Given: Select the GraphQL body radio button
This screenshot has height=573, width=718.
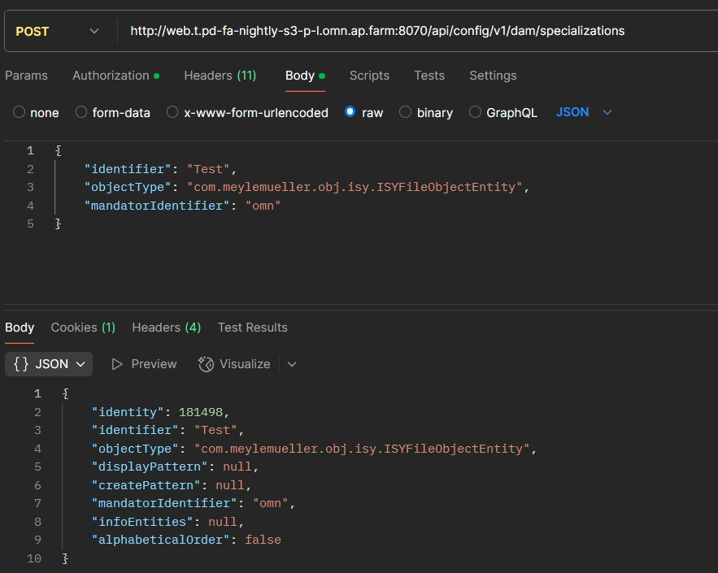Looking at the screenshot, I should [476, 113].
